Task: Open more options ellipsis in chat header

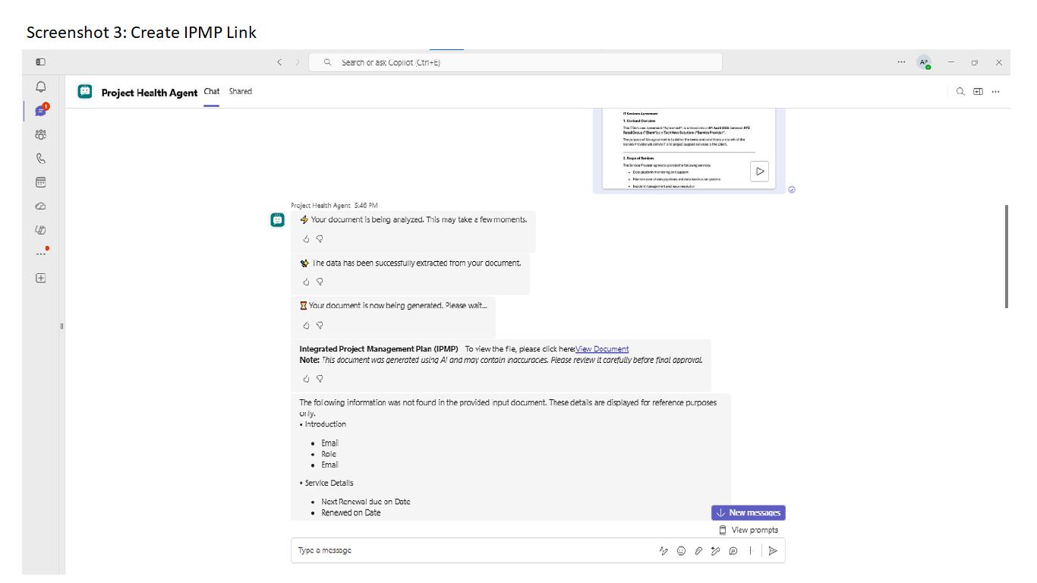Action: [x=996, y=92]
